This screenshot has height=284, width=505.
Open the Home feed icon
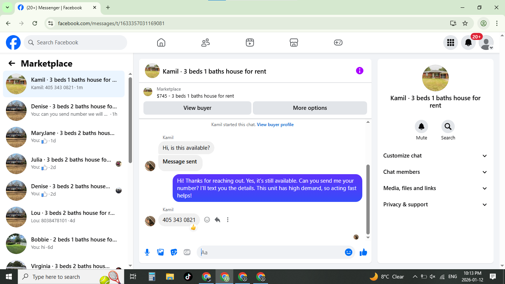161,43
